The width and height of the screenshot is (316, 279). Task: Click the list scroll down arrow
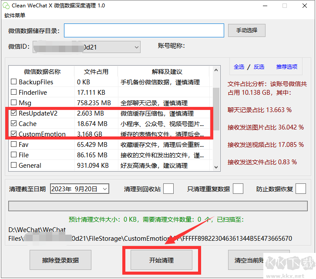(x=216, y=167)
